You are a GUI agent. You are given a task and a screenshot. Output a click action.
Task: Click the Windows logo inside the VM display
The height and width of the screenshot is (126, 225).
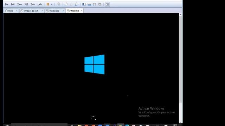[95, 64]
